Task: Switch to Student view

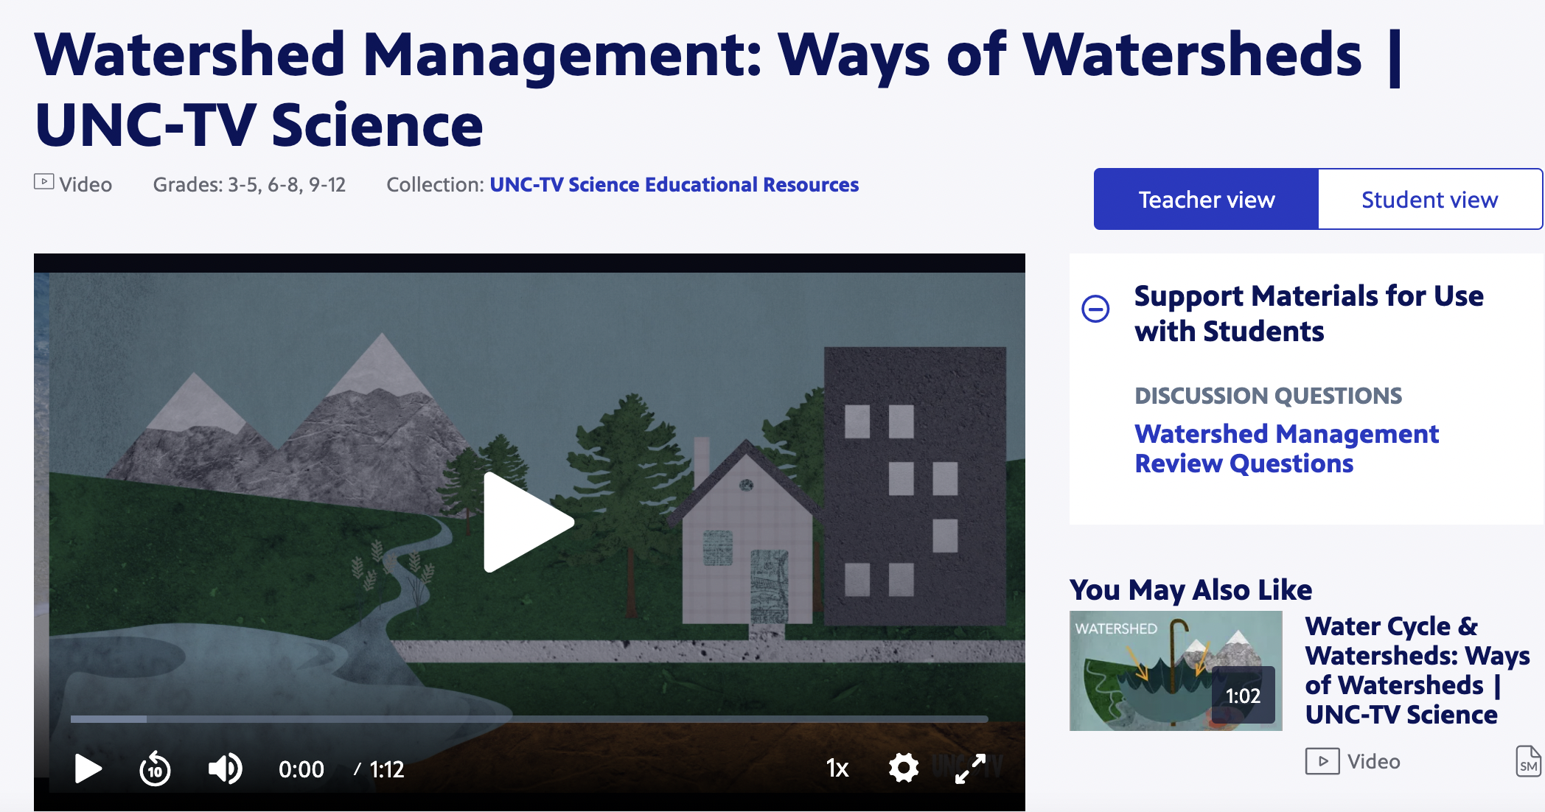Action: coord(1429,199)
